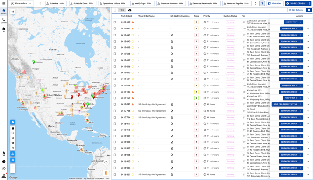The image size is (313, 180).
Task: Open the AI assistant sidebar icon
Action: [x=4, y=29]
